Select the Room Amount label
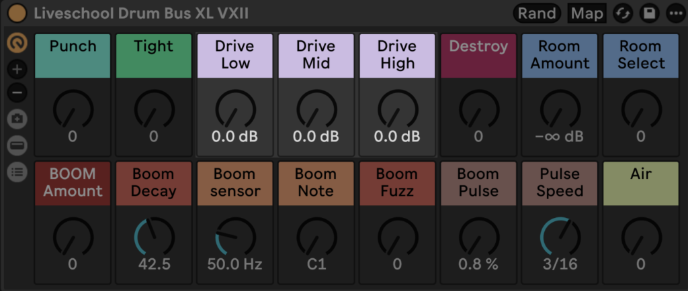 point(560,56)
